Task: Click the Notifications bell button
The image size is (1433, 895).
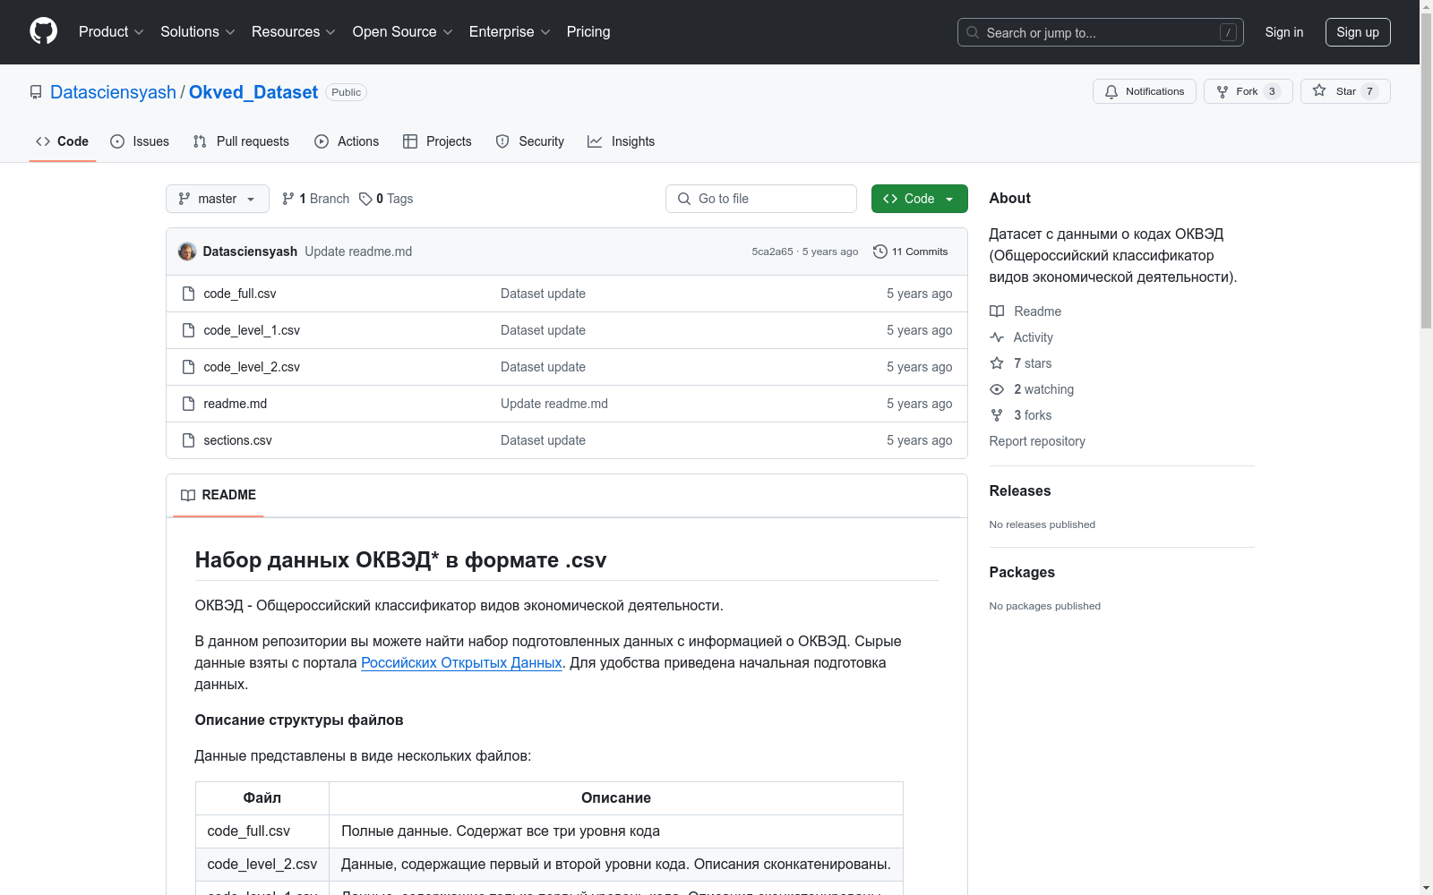Action: tap(1144, 91)
